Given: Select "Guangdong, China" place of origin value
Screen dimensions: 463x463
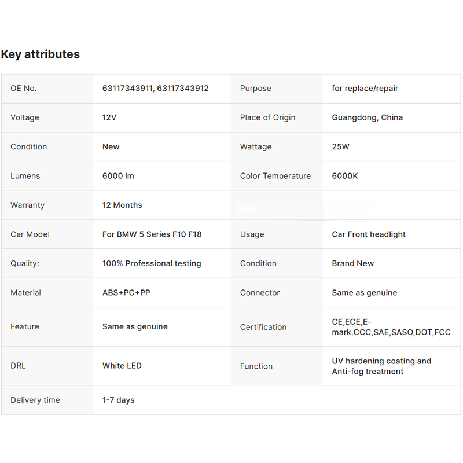Looking at the screenshot, I should click(x=367, y=117).
